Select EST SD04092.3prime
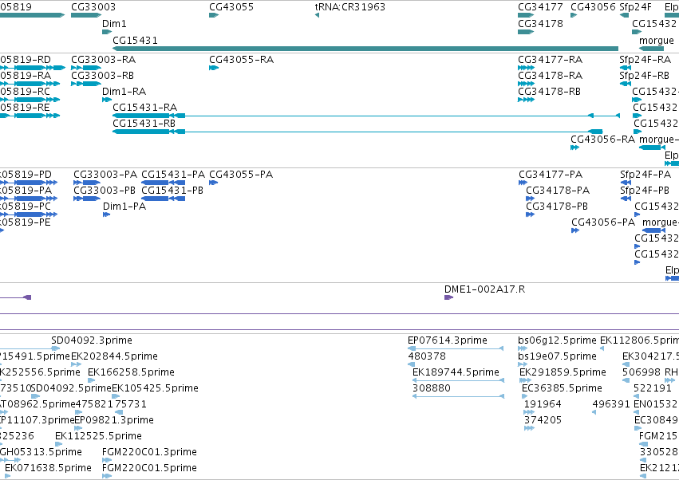 point(92,340)
